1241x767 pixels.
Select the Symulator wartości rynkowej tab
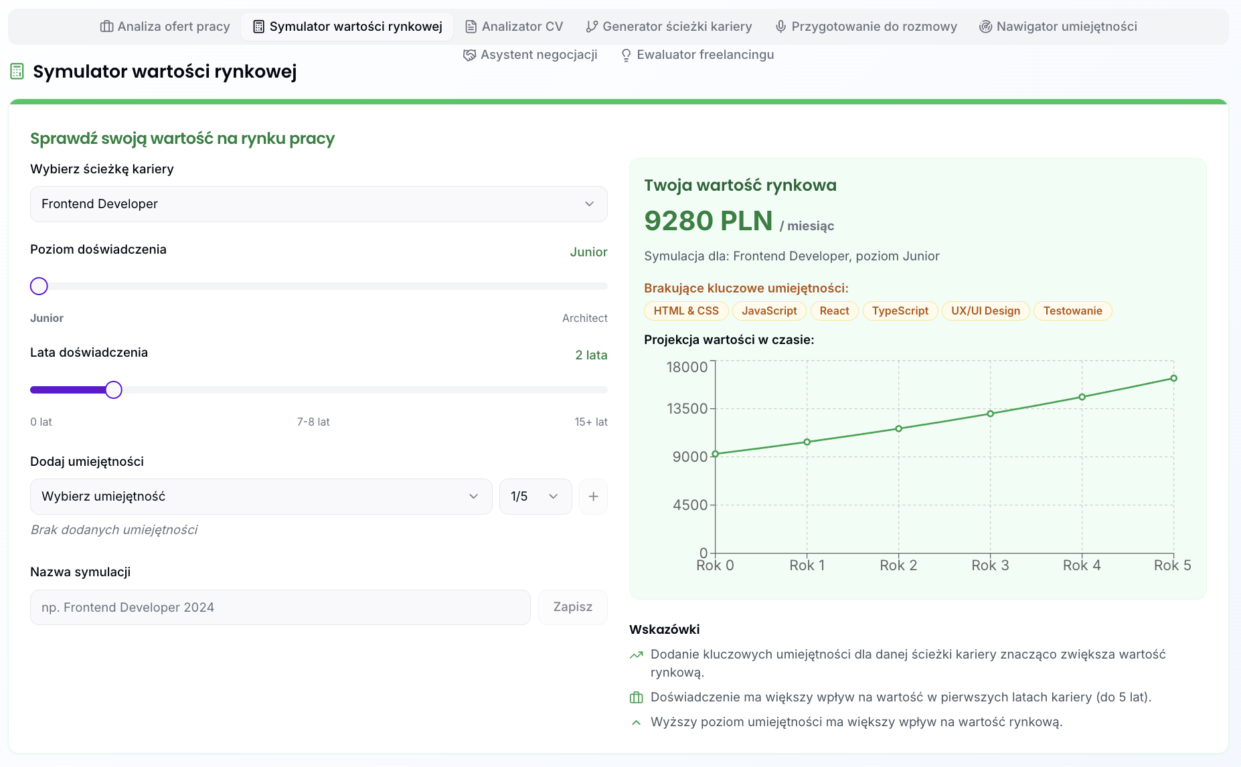pos(347,27)
